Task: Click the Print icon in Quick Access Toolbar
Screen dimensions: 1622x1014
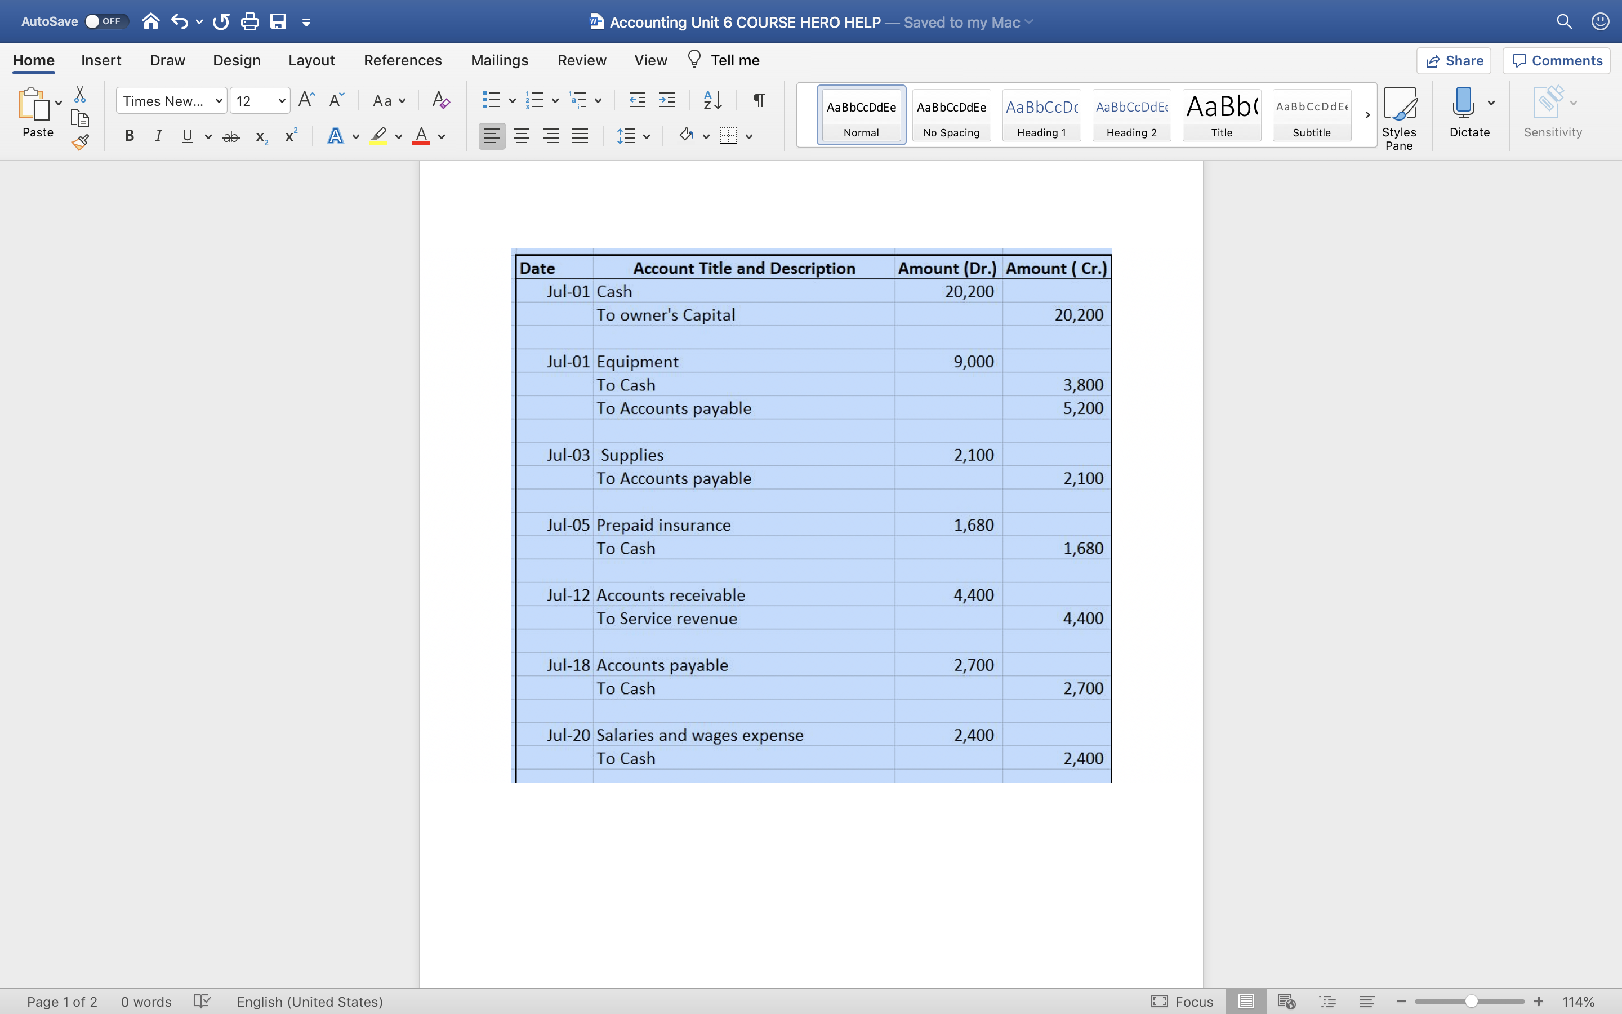Action: tap(250, 21)
